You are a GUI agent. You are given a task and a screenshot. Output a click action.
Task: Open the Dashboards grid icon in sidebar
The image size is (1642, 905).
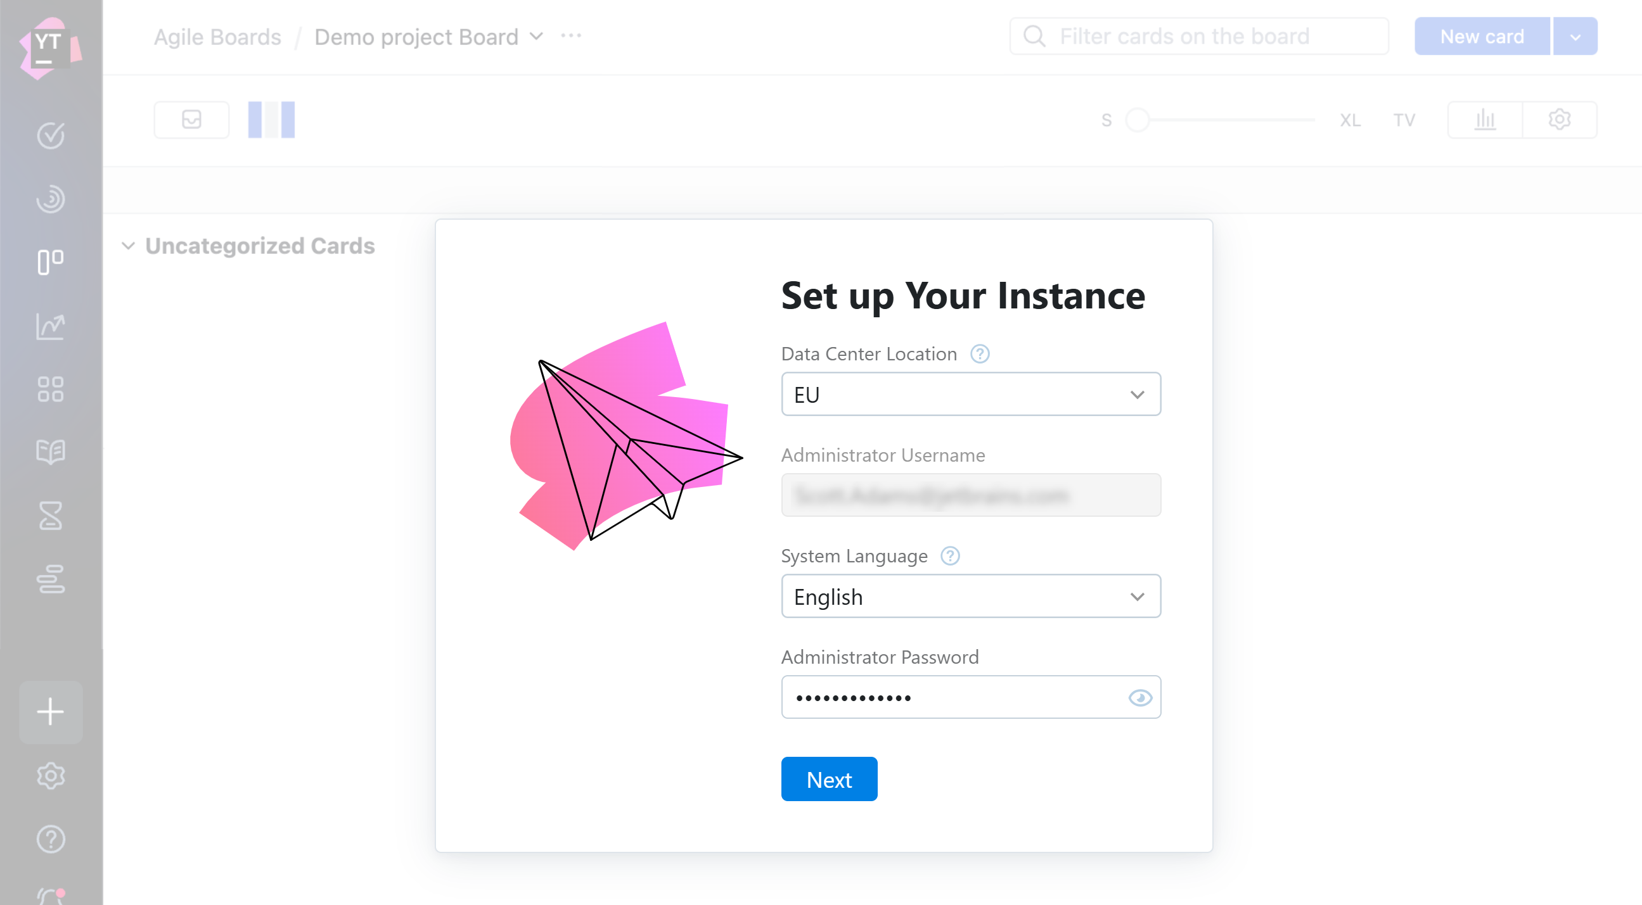coord(50,389)
